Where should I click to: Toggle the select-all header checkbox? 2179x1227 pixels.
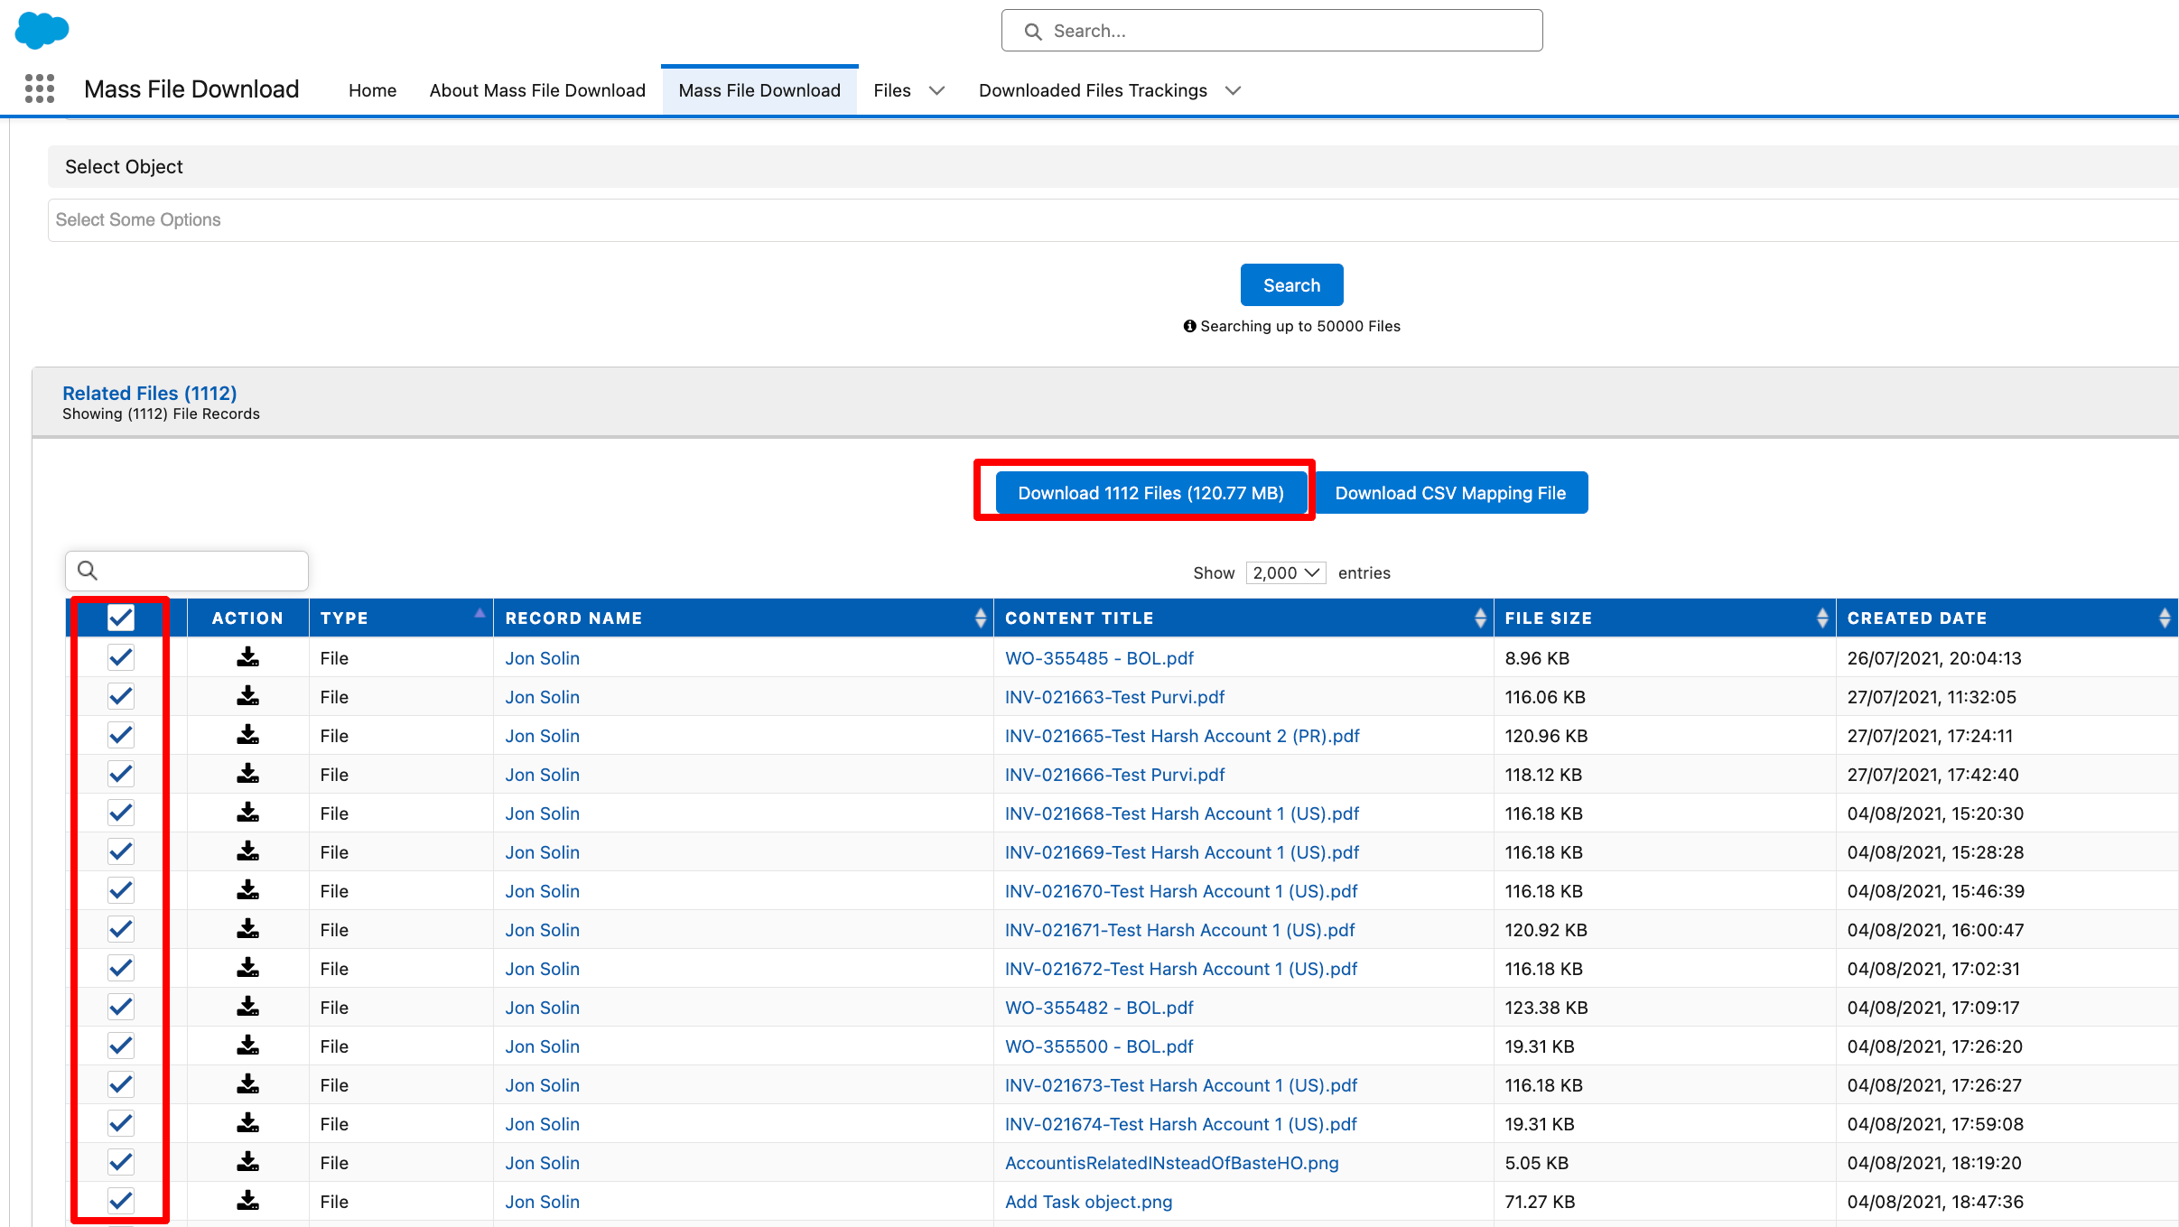pyautogui.click(x=121, y=618)
